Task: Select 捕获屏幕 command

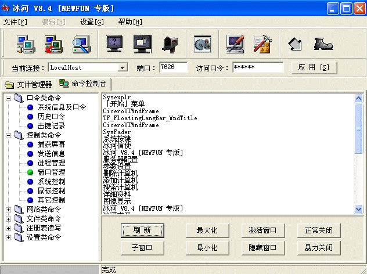Action: (51, 145)
